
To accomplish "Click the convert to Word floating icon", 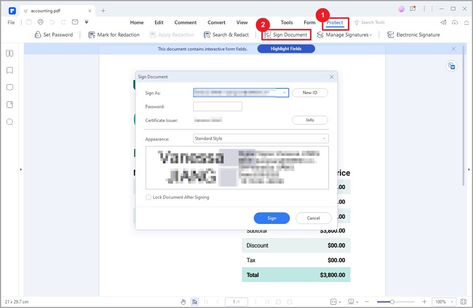I will pyautogui.click(x=451, y=66).
